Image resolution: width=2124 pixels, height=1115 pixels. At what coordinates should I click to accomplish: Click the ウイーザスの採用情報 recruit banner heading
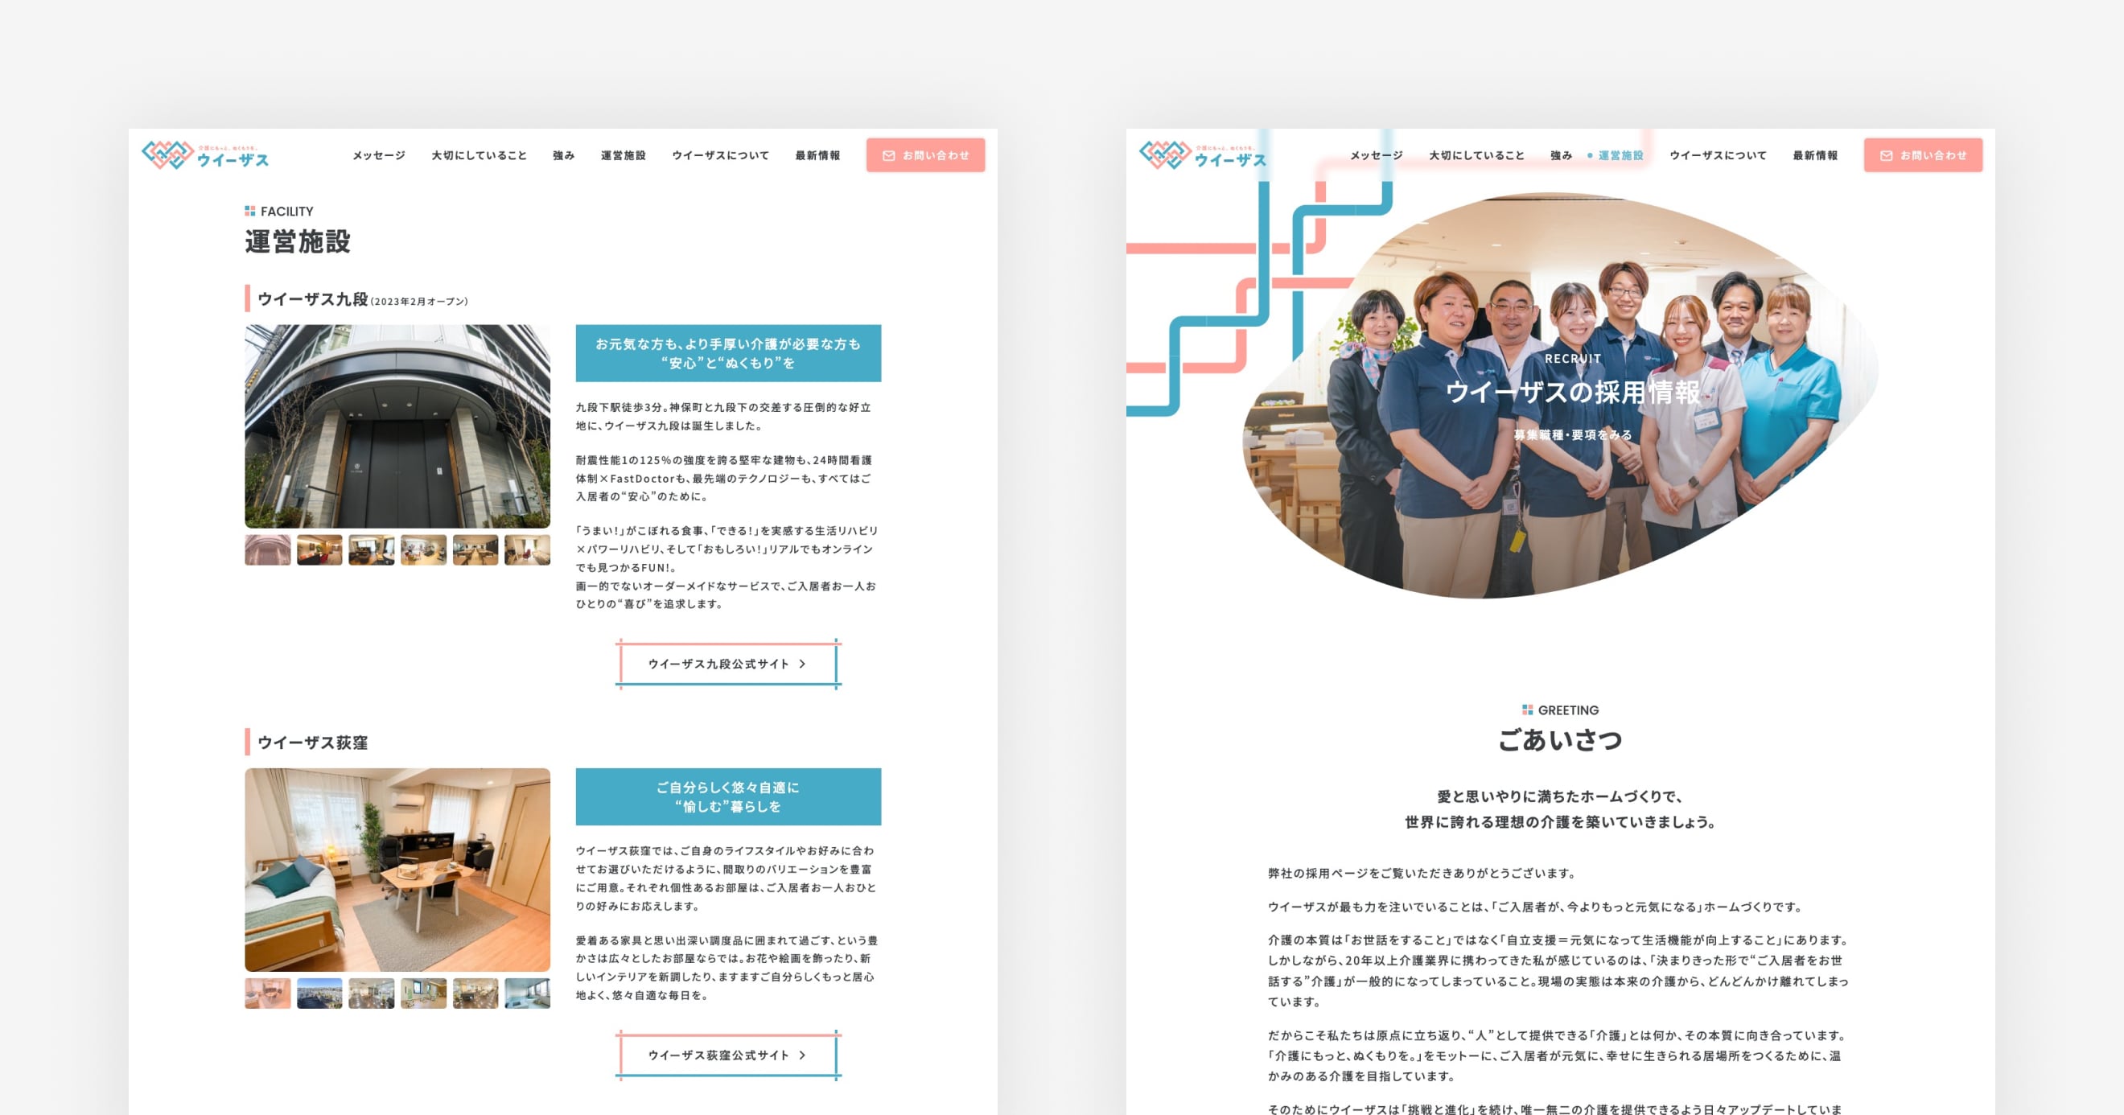1572,393
